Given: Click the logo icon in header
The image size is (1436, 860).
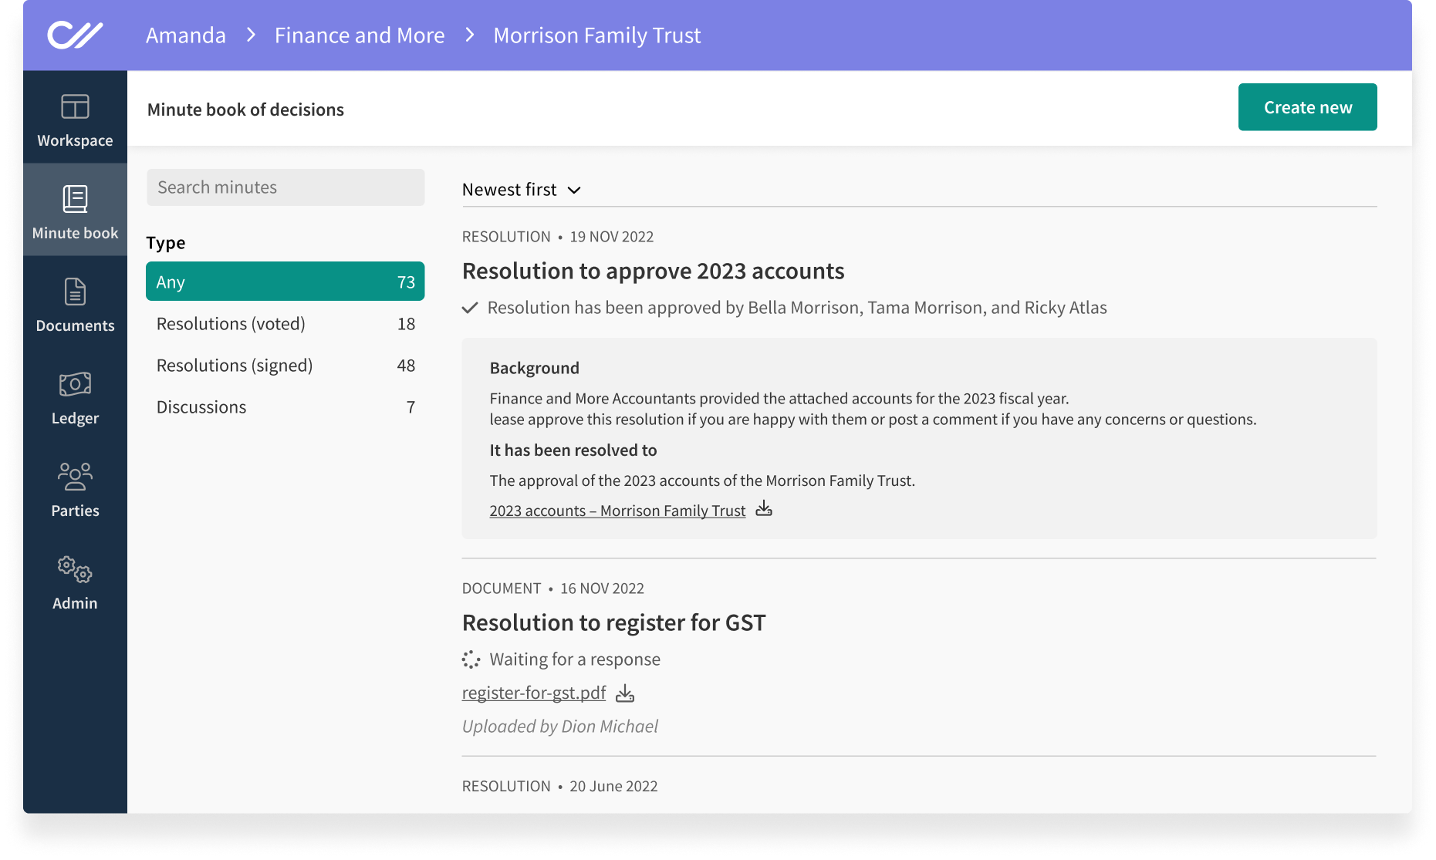Looking at the screenshot, I should [x=75, y=35].
